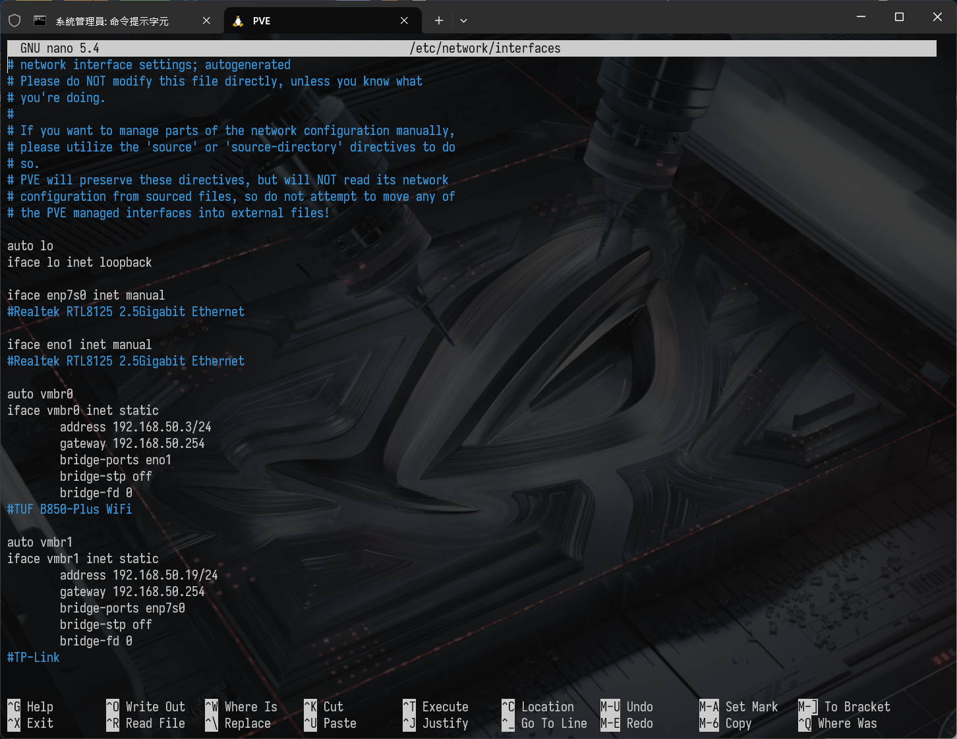957x739 pixels.
Task: Click the command prompt icon on first tab
Action: (40, 21)
